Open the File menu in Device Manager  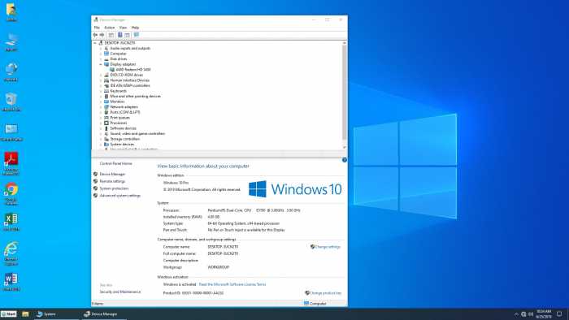coord(97,28)
